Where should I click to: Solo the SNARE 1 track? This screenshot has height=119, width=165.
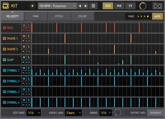pyautogui.click(x=29, y=36)
